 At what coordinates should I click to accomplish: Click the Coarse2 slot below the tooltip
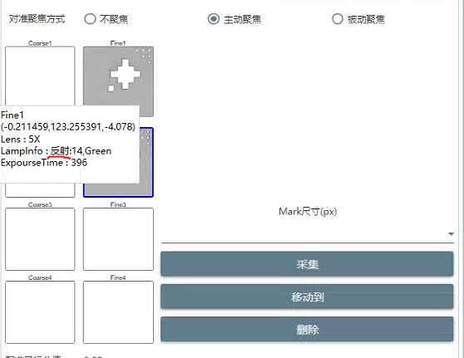point(40,190)
